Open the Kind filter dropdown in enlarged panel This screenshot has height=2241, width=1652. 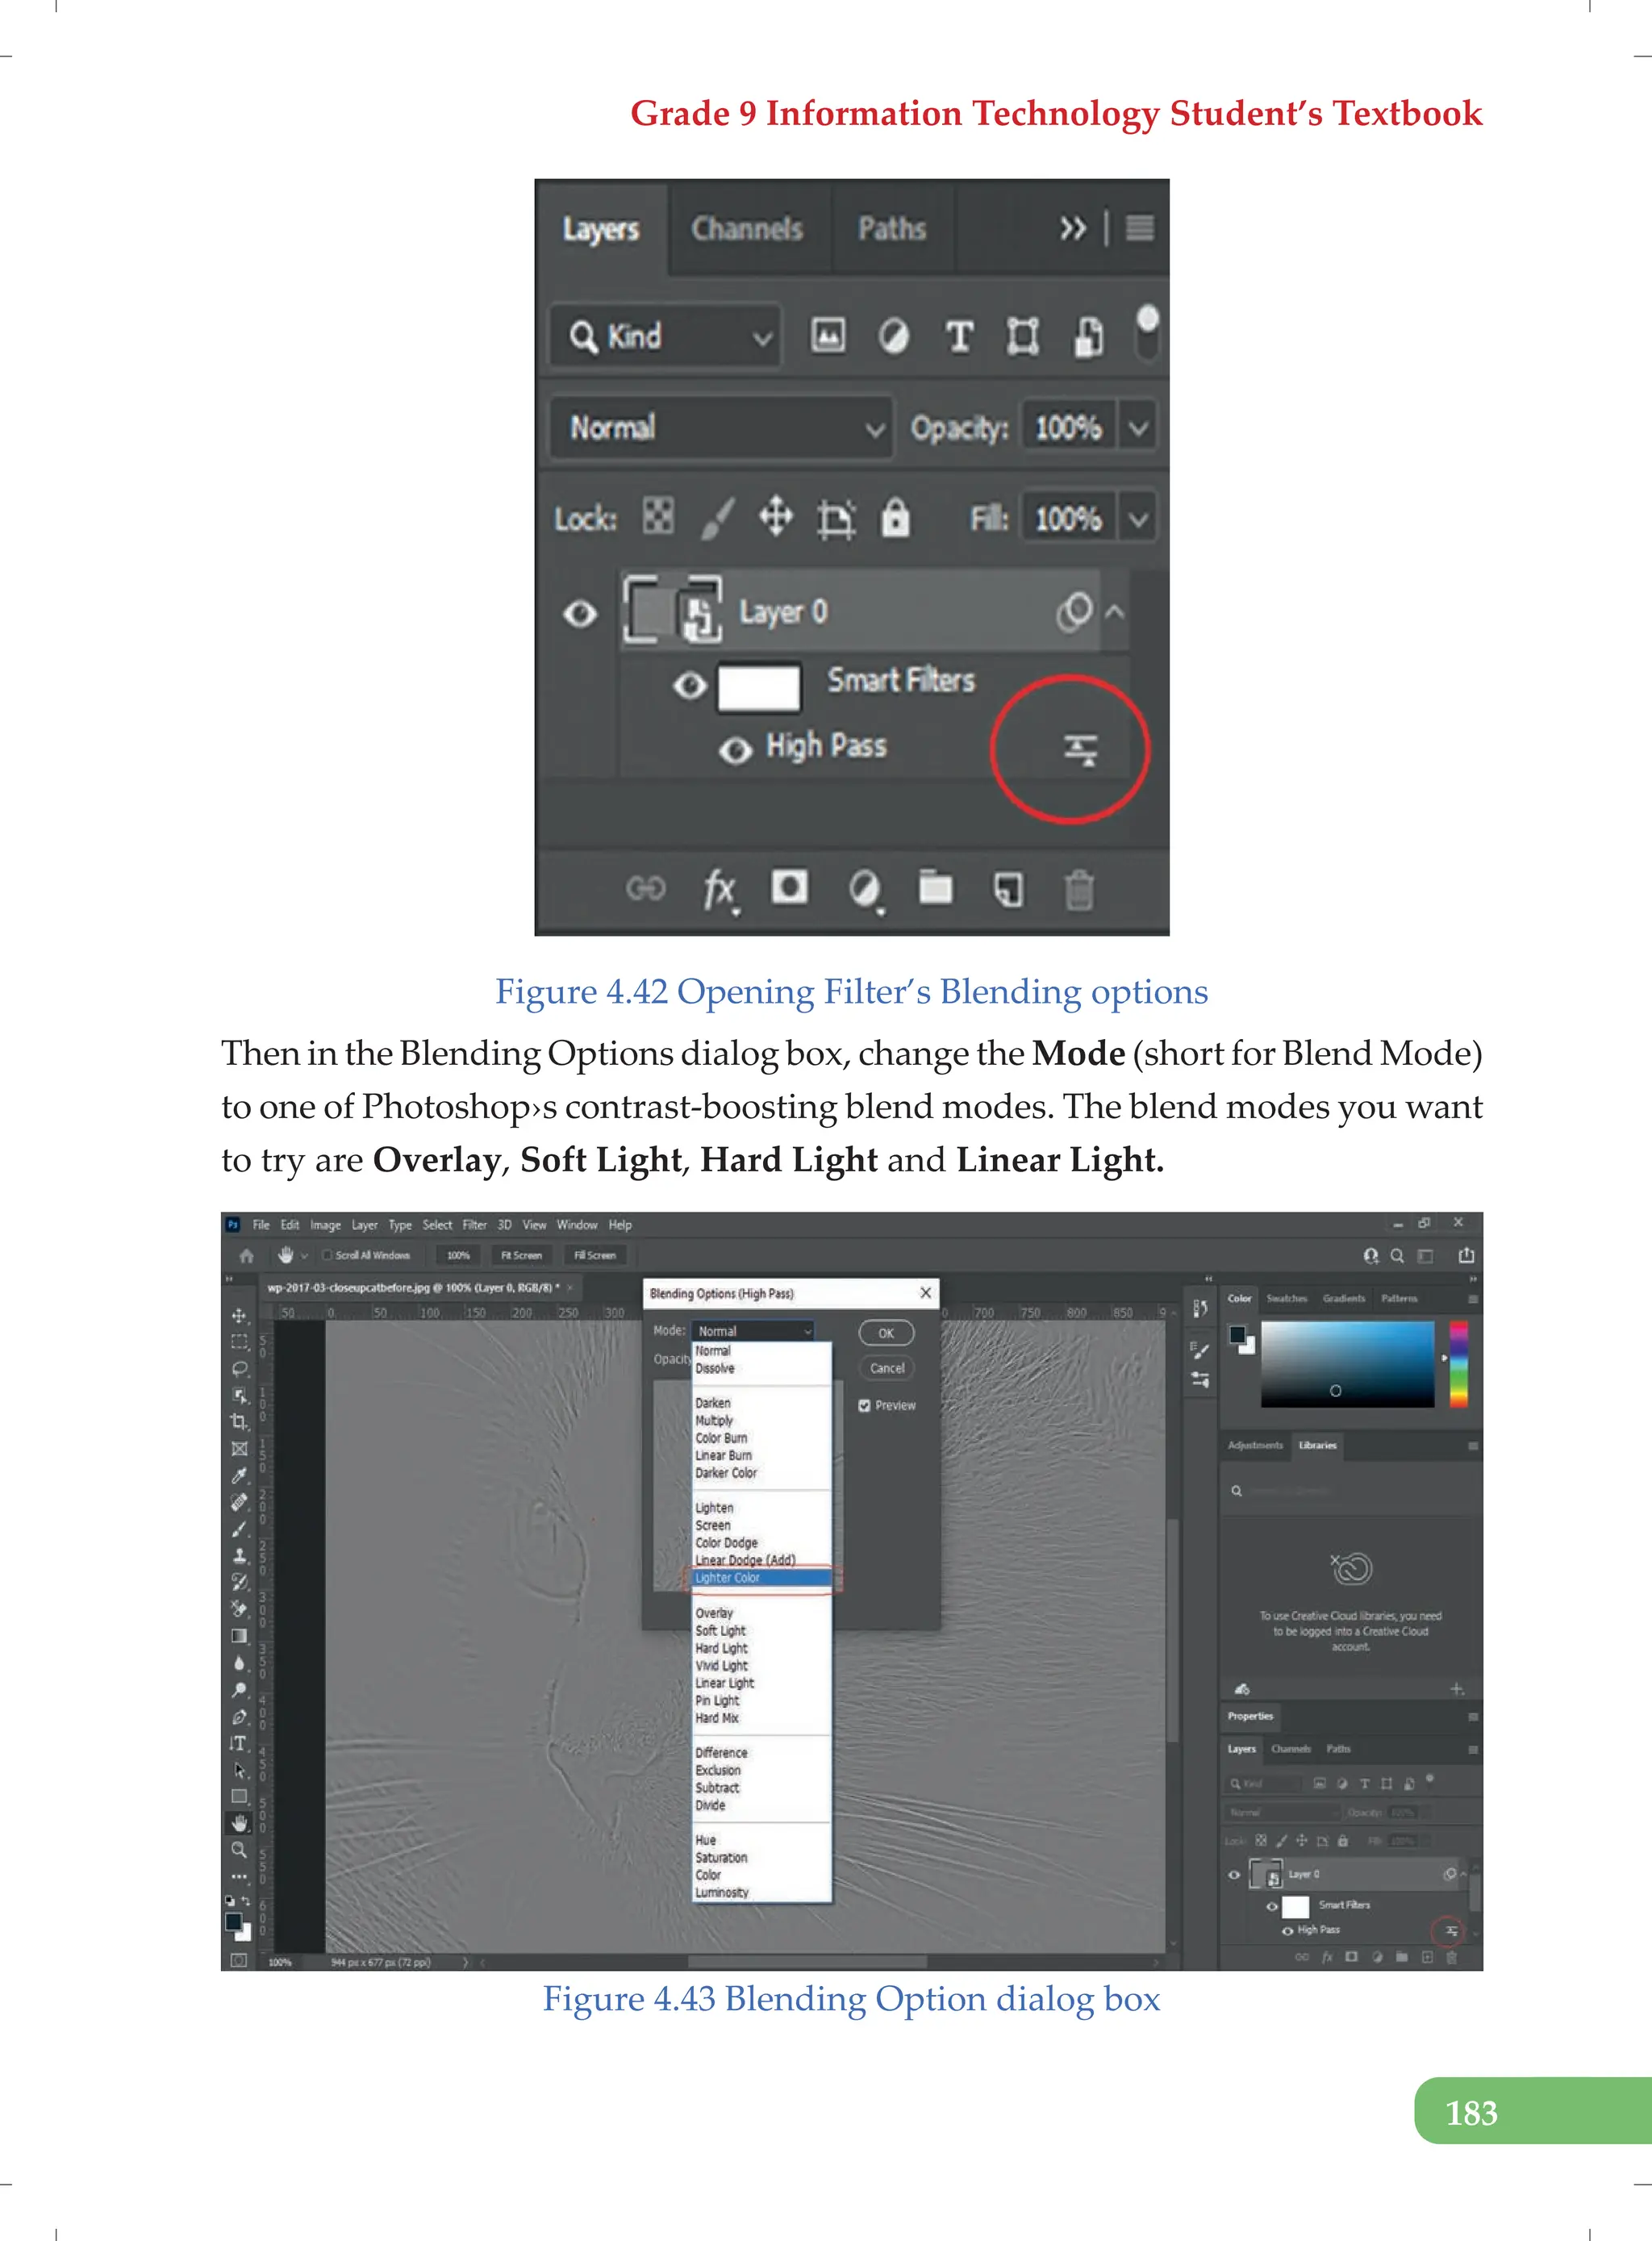[665, 336]
